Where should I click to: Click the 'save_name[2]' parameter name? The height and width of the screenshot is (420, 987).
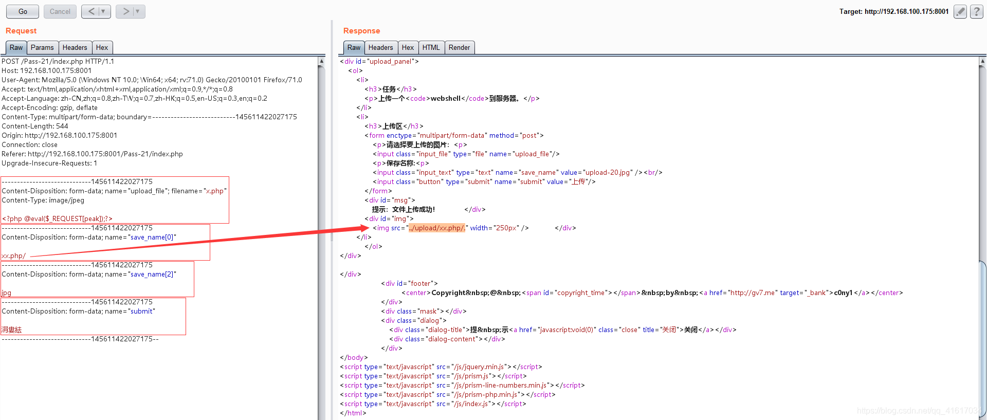coord(152,274)
